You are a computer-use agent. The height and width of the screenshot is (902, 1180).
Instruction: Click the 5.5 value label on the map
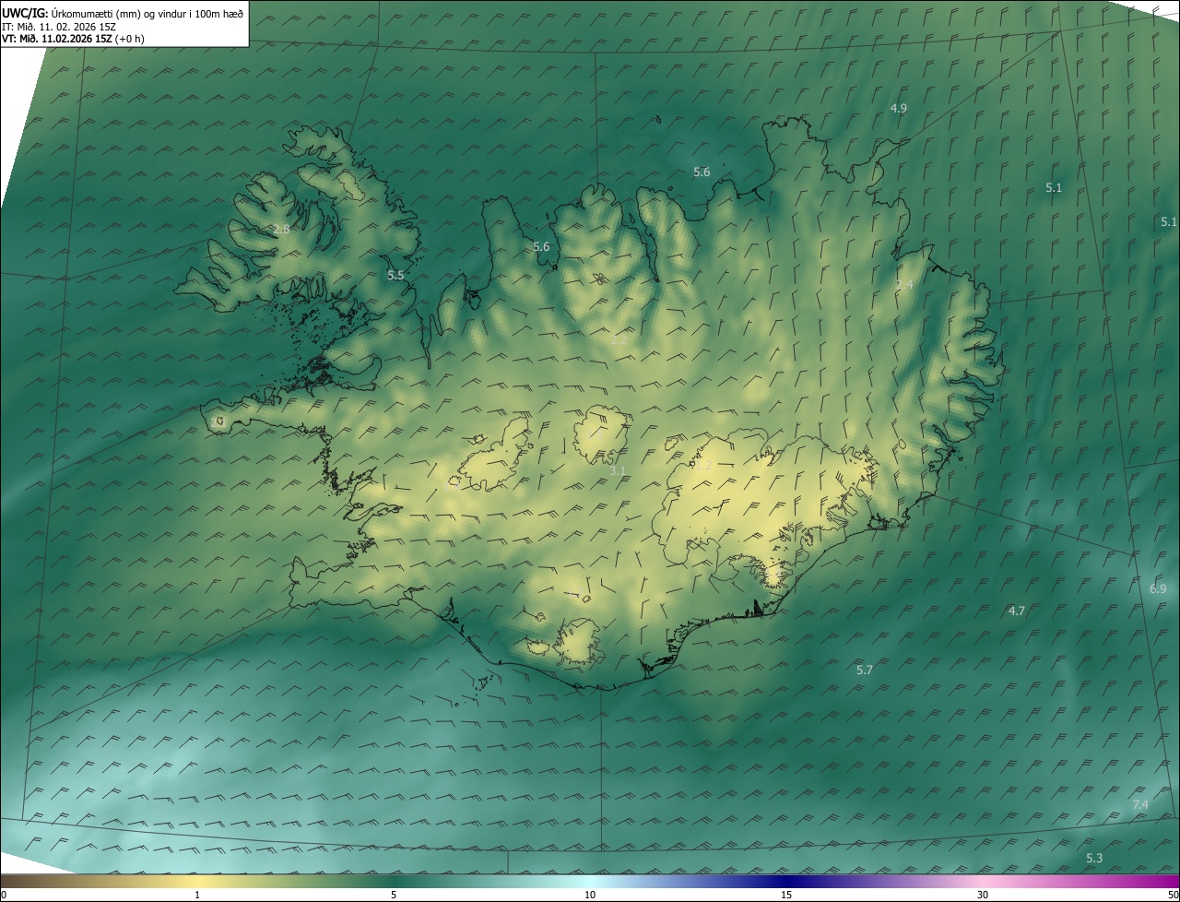click(395, 275)
